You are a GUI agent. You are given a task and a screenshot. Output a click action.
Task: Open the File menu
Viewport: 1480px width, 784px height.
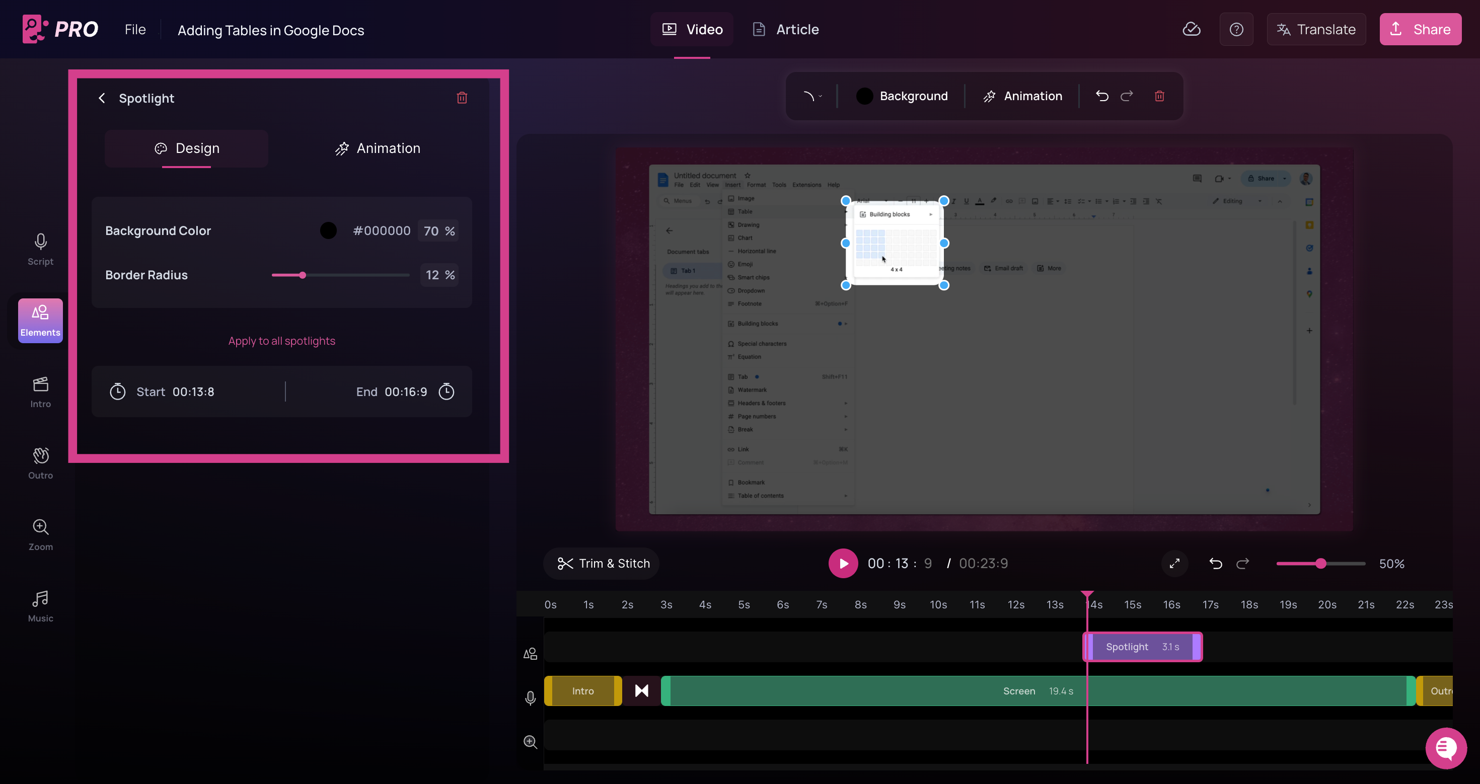pyautogui.click(x=135, y=29)
